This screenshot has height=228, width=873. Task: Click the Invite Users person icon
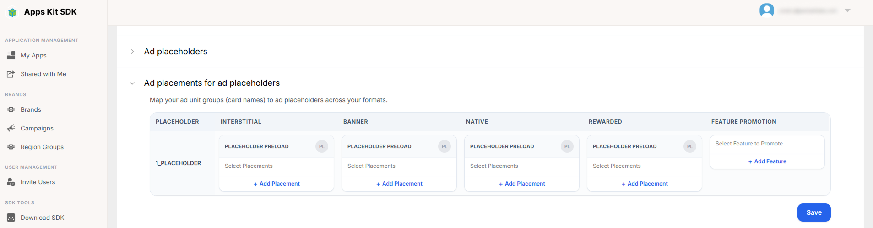[11, 182]
